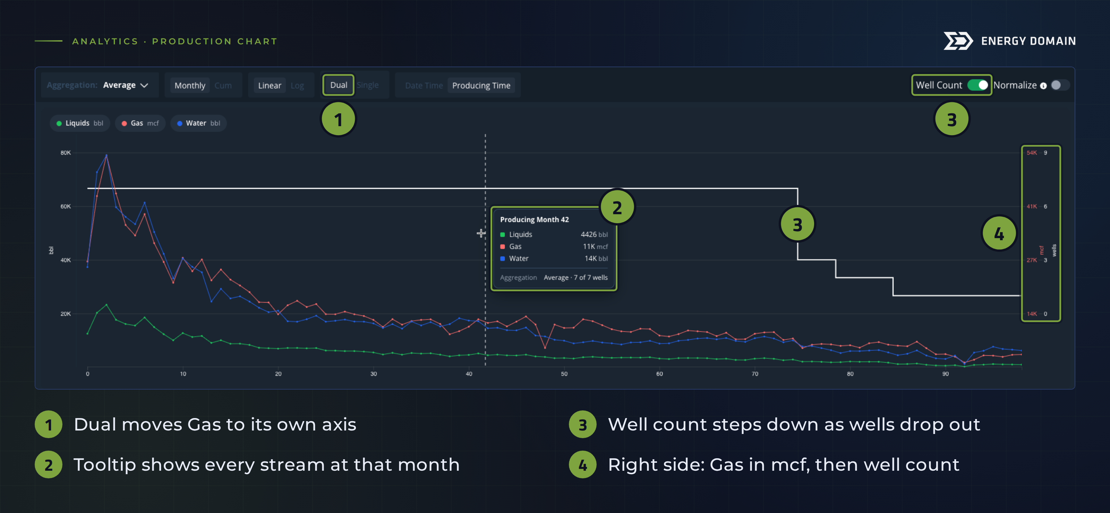Click the Normalize info icon

1043,86
